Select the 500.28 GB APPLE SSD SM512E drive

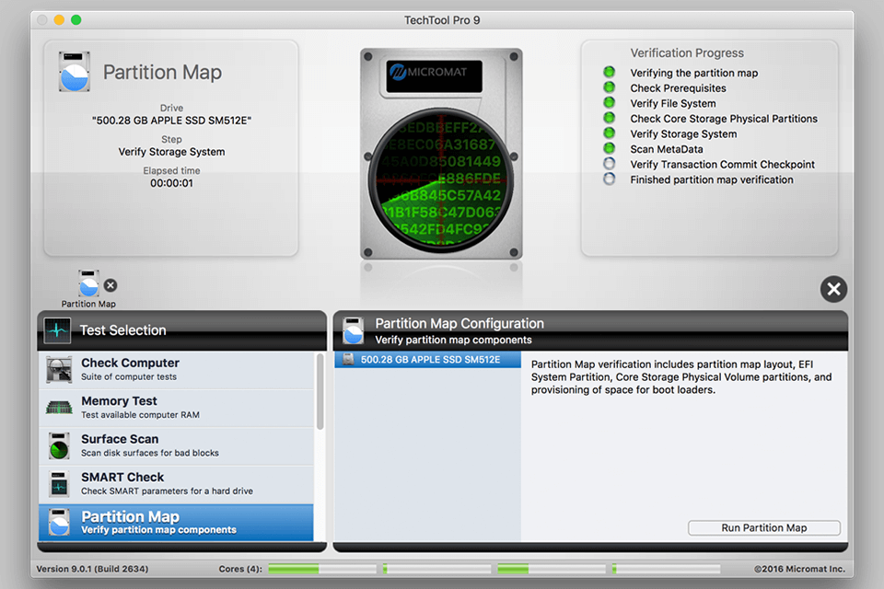[427, 360]
